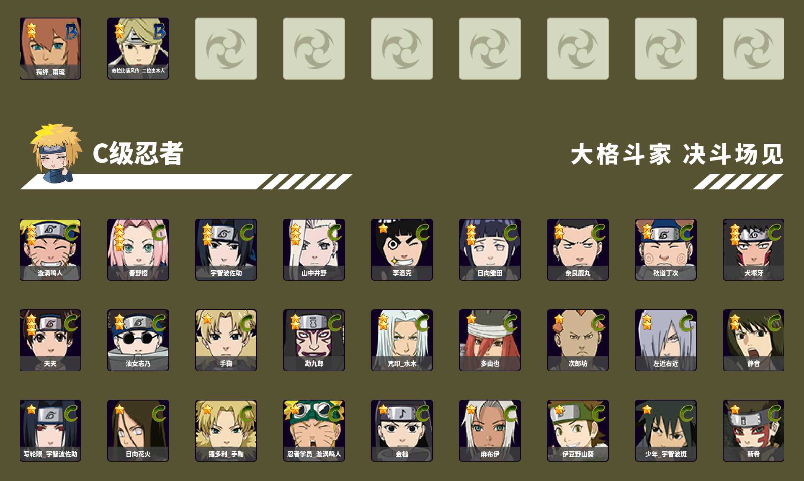Click the 羁绊_雨琉 B-rank portrait
The image size is (804, 481).
pyautogui.click(x=50, y=48)
